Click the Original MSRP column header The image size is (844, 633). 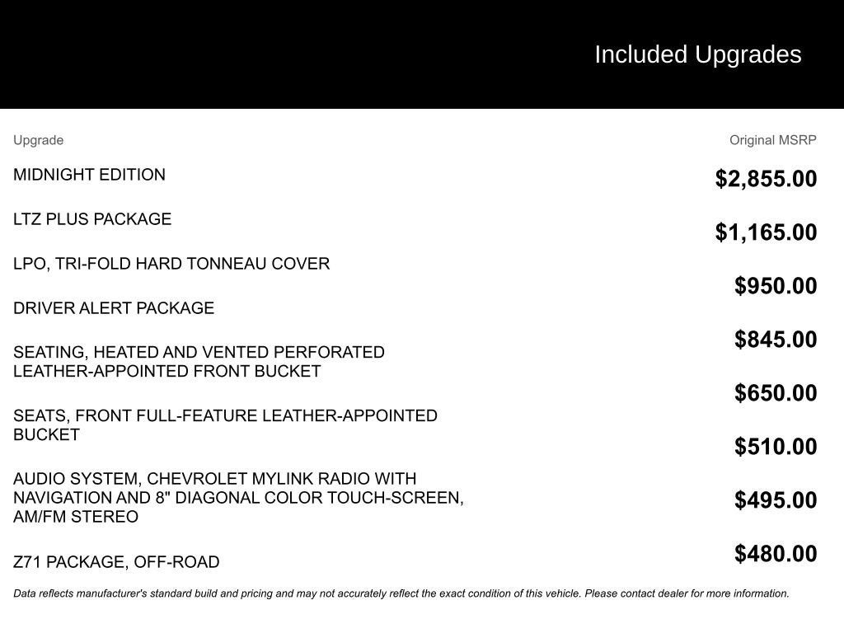[772, 140]
